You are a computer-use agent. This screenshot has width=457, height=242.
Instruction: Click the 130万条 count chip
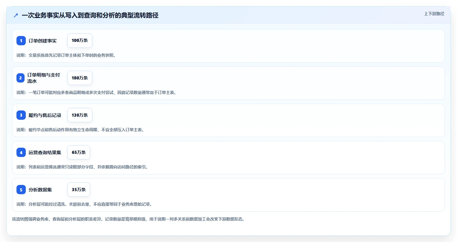80,115
